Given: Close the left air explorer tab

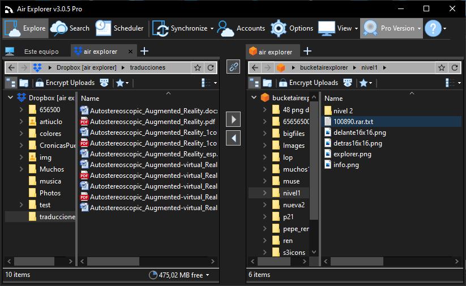Looking at the screenshot, I should pyautogui.click(x=130, y=52).
